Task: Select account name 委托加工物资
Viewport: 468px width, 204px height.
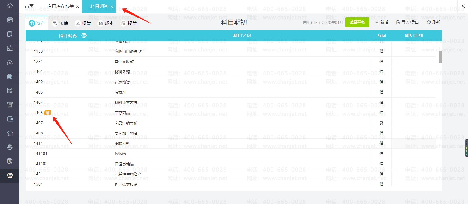Action: pos(126,133)
